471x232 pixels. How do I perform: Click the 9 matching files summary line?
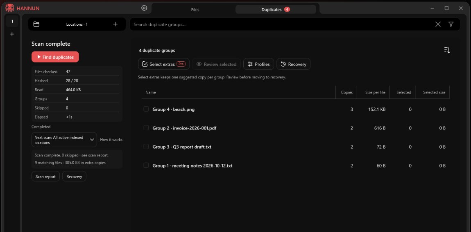pyautogui.click(x=70, y=163)
